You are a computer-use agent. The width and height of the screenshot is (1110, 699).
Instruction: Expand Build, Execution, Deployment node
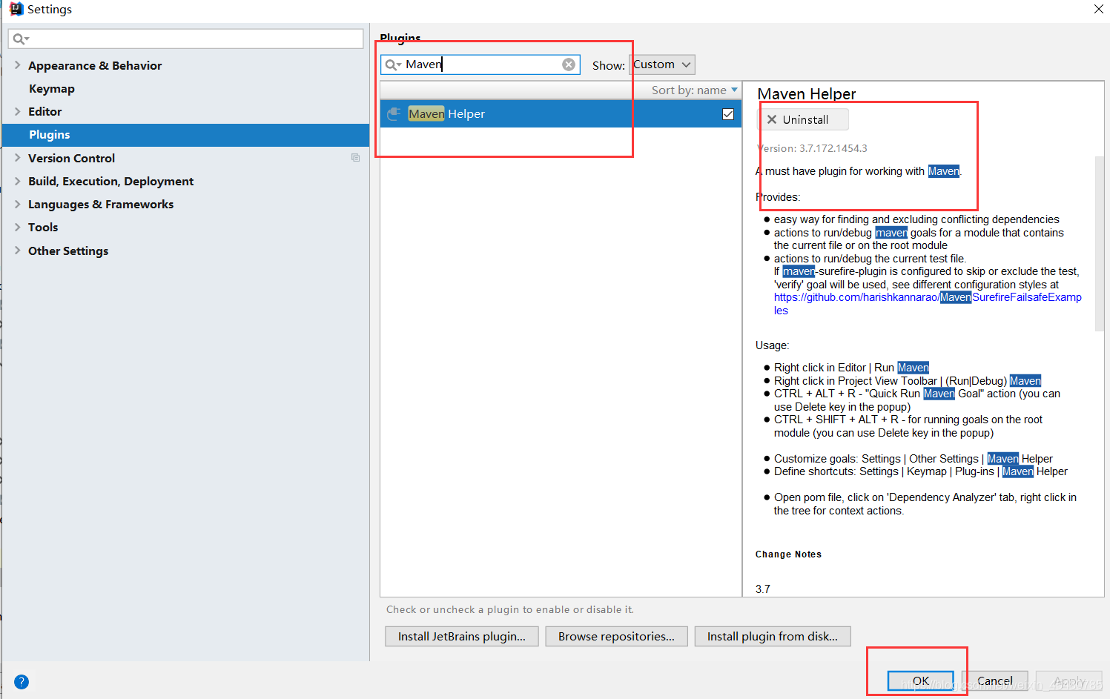click(x=17, y=181)
